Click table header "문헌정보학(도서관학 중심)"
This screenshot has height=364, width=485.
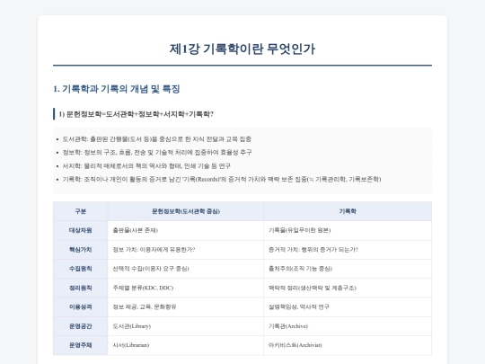point(186,211)
